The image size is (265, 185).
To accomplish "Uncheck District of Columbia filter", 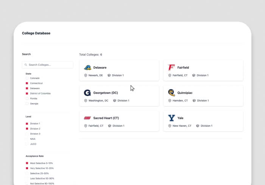I will [x=27, y=94].
